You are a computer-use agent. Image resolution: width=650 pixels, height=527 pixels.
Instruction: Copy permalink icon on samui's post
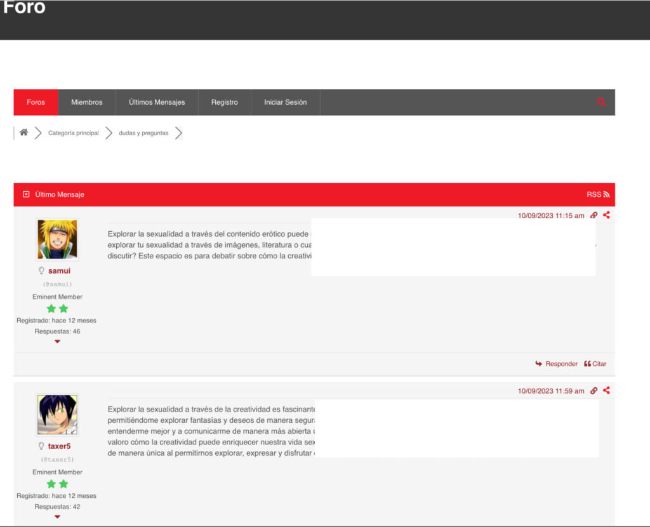(594, 215)
